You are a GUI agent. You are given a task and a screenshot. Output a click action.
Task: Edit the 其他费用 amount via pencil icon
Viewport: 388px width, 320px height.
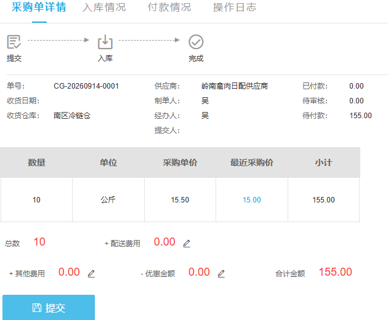click(91, 274)
